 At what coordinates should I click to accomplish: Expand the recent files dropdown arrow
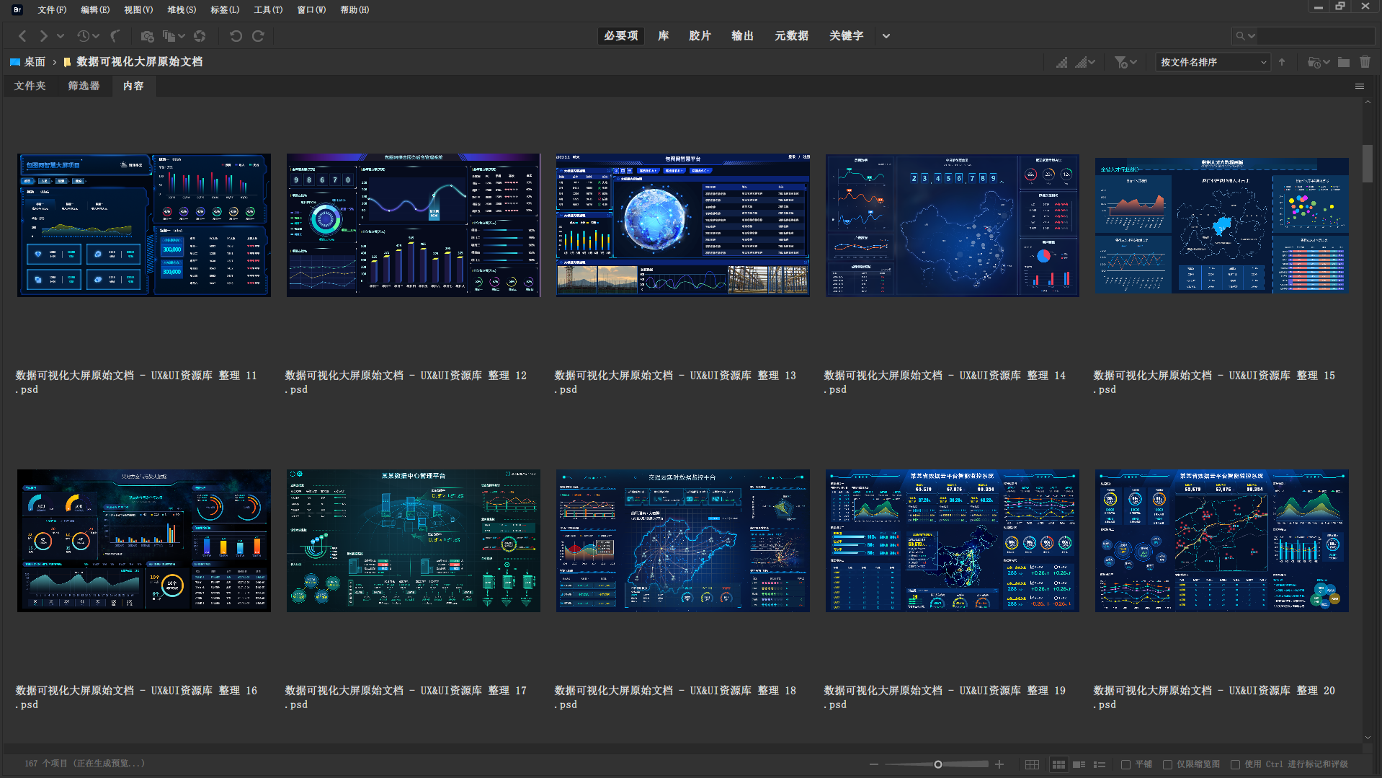pos(96,36)
